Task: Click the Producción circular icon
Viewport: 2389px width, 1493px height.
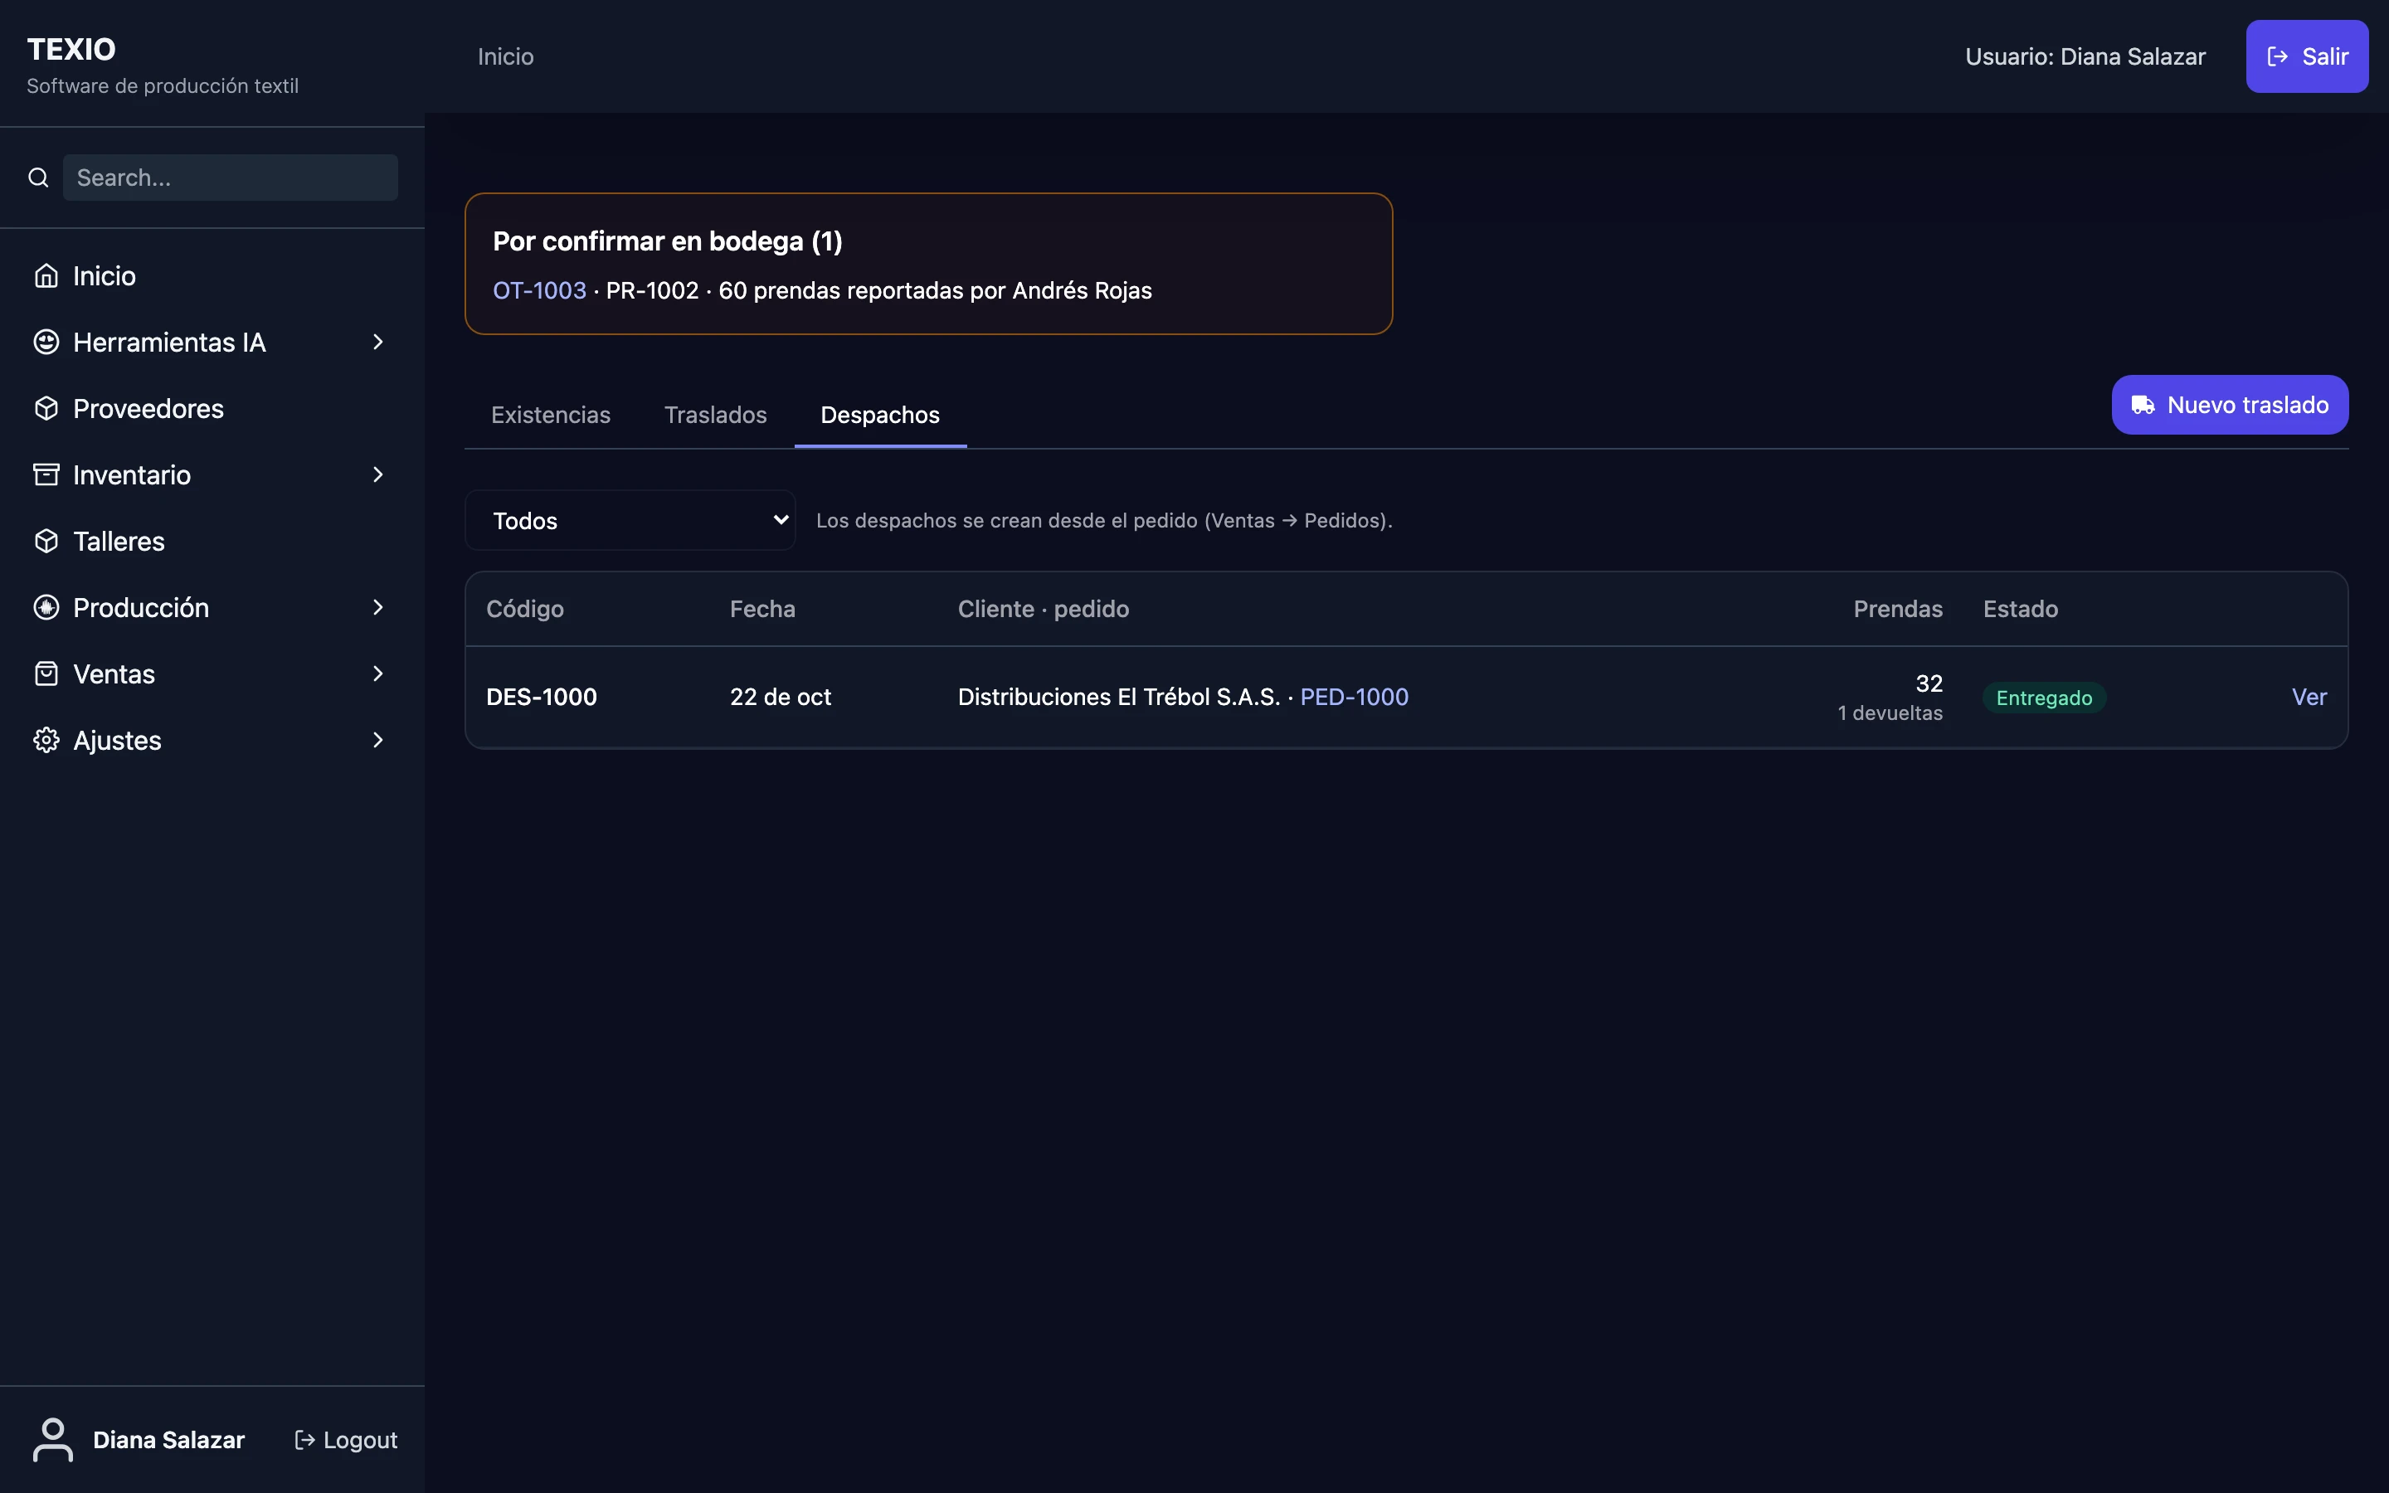Action: point(46,607)
